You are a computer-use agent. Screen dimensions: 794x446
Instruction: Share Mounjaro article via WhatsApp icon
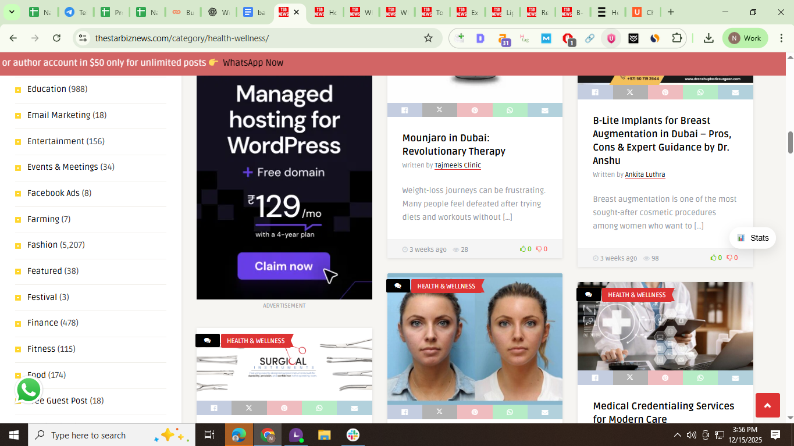[510, 110]
